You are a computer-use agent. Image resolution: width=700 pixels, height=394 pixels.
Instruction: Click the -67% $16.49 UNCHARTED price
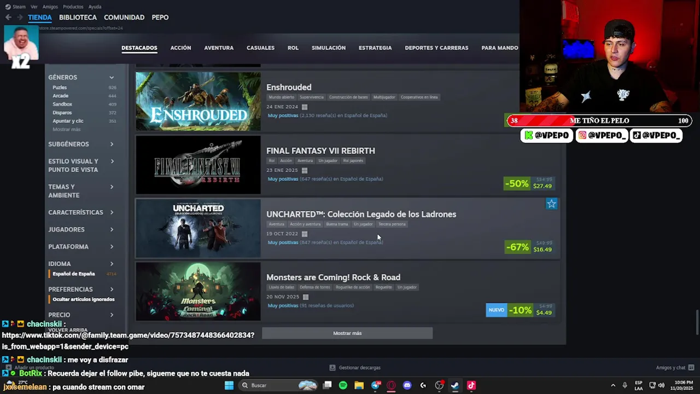pyautogui.click(x=529, y=247)
